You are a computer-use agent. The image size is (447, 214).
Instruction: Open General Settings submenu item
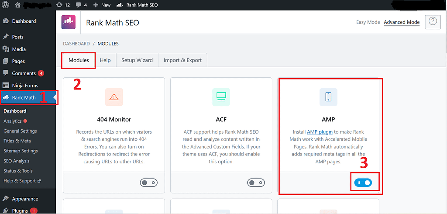coord(20,131)
